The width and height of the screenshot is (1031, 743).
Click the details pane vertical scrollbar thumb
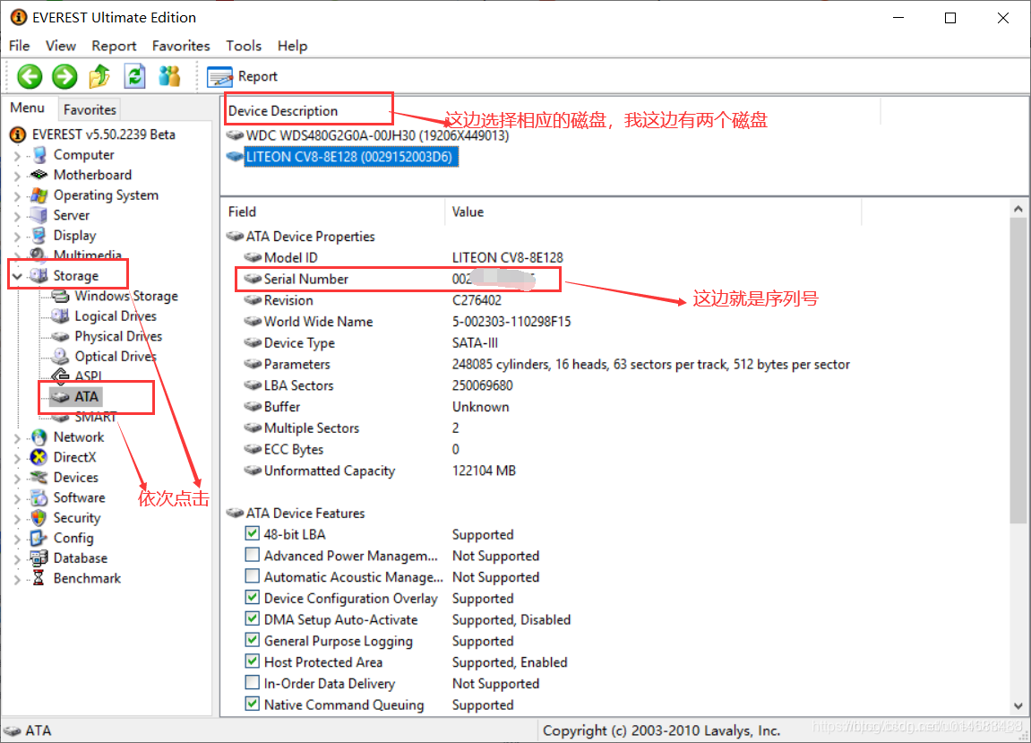pos(1018,371)
